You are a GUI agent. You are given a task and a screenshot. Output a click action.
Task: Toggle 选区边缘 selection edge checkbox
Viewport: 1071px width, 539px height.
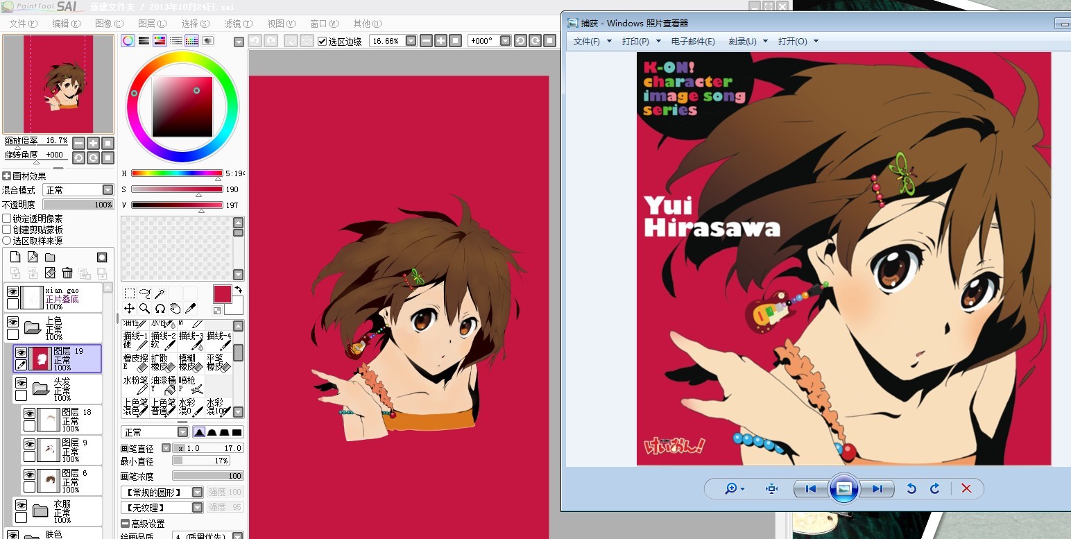pos(323,41)
